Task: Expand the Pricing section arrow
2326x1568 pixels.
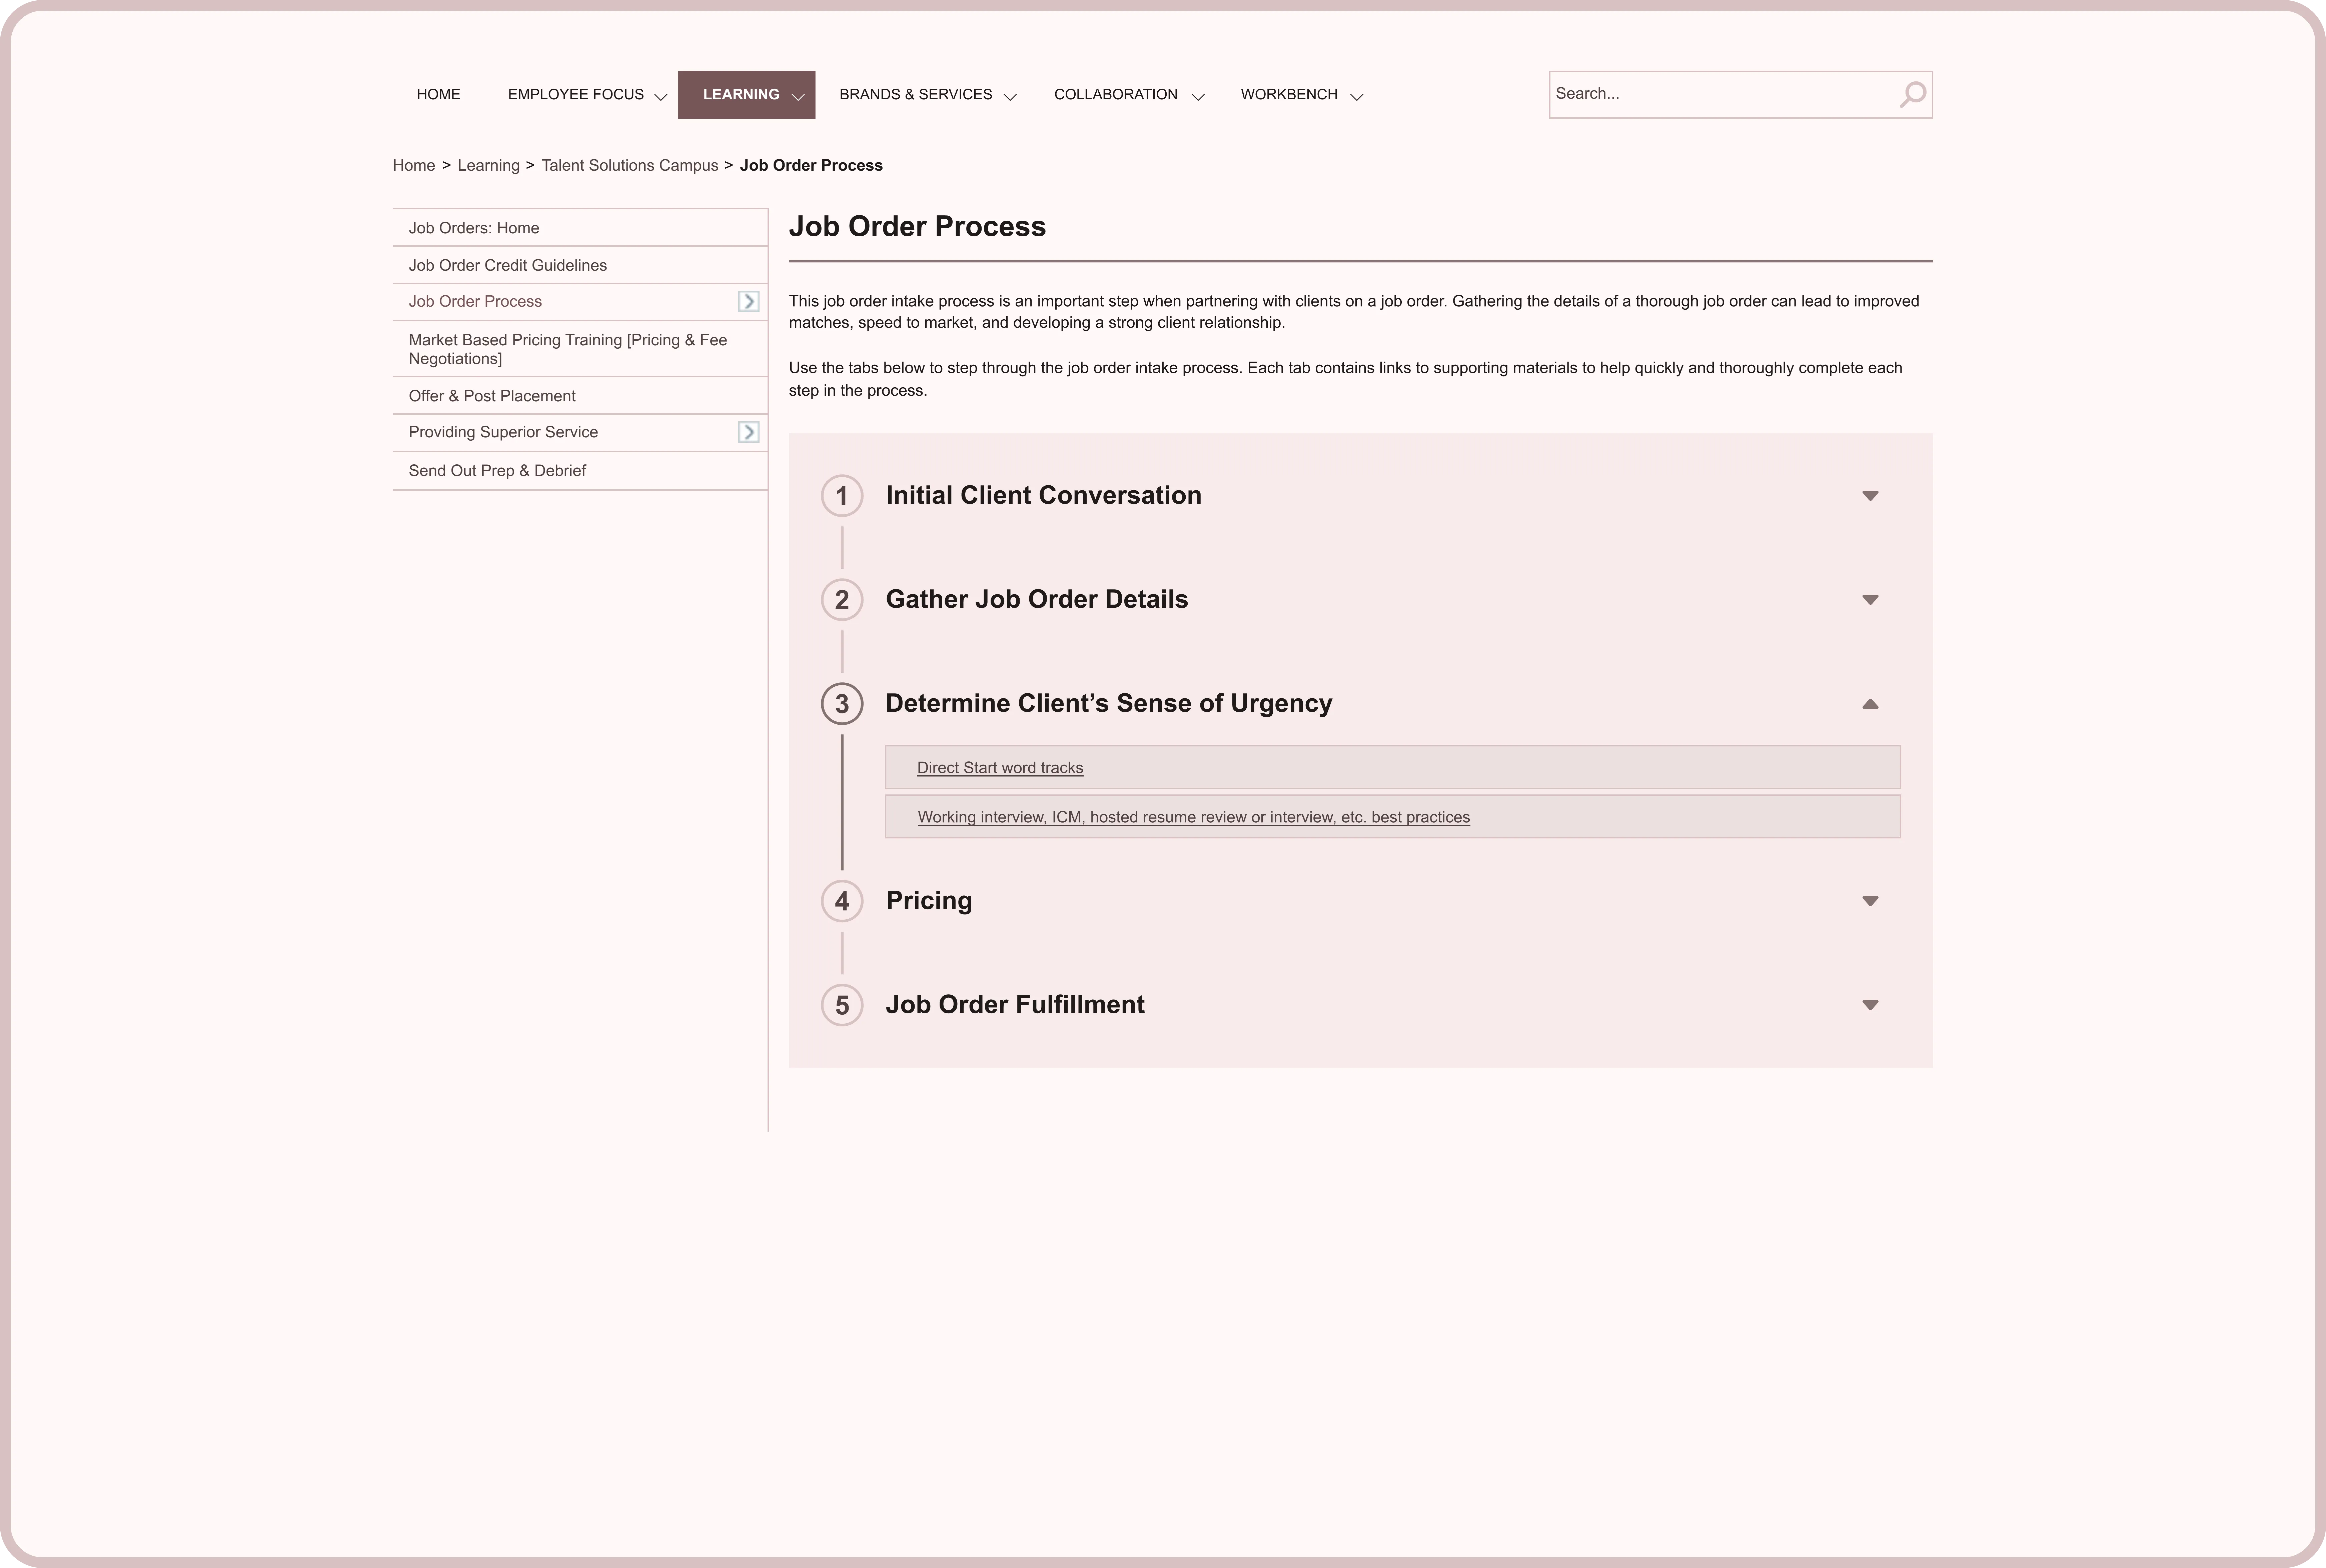Action: pyautogui.click(x=1870, y=901)
